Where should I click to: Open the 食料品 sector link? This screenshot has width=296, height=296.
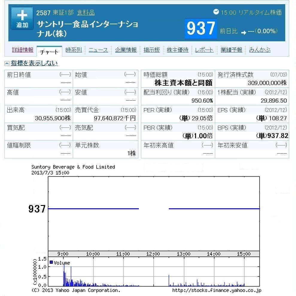point(86,13)
